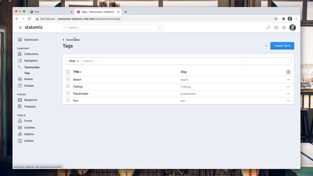Go forward in browser history
313x176 pixels.
[23, 19]
